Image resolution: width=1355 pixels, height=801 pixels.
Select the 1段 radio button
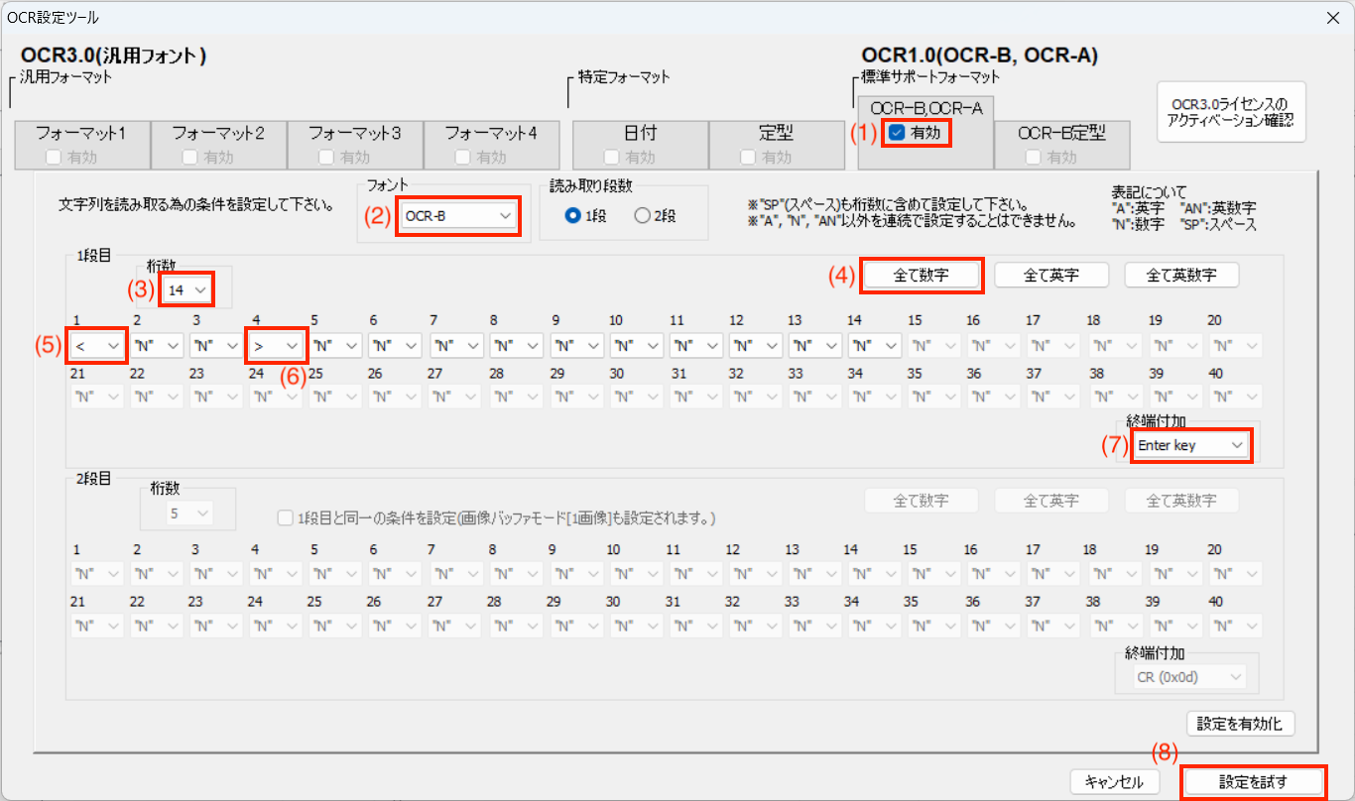pos(572,216)
